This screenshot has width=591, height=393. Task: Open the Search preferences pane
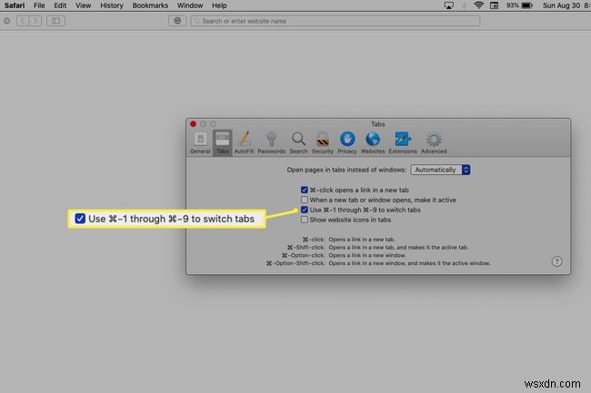point(298,142)
